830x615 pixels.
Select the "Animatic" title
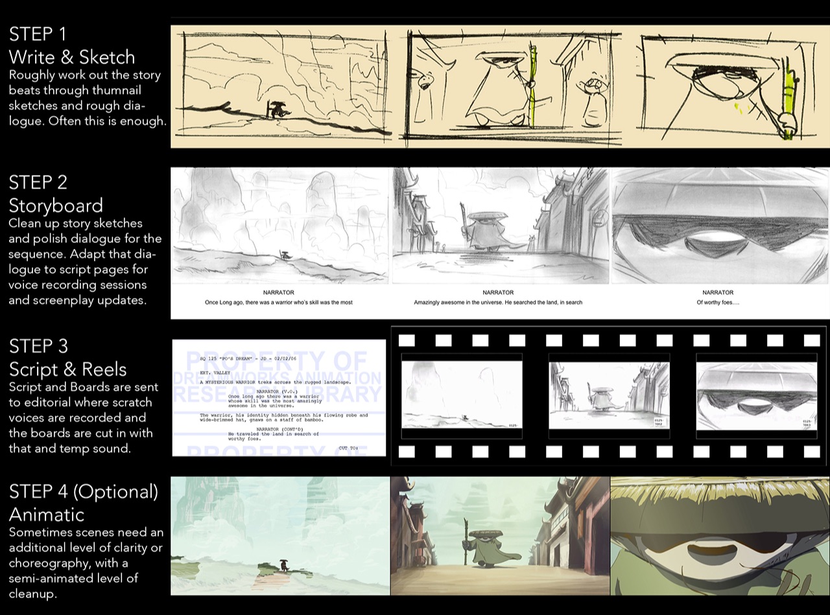click(47, 515)
